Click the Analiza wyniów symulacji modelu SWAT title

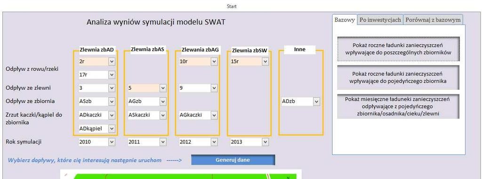(156, 22)
